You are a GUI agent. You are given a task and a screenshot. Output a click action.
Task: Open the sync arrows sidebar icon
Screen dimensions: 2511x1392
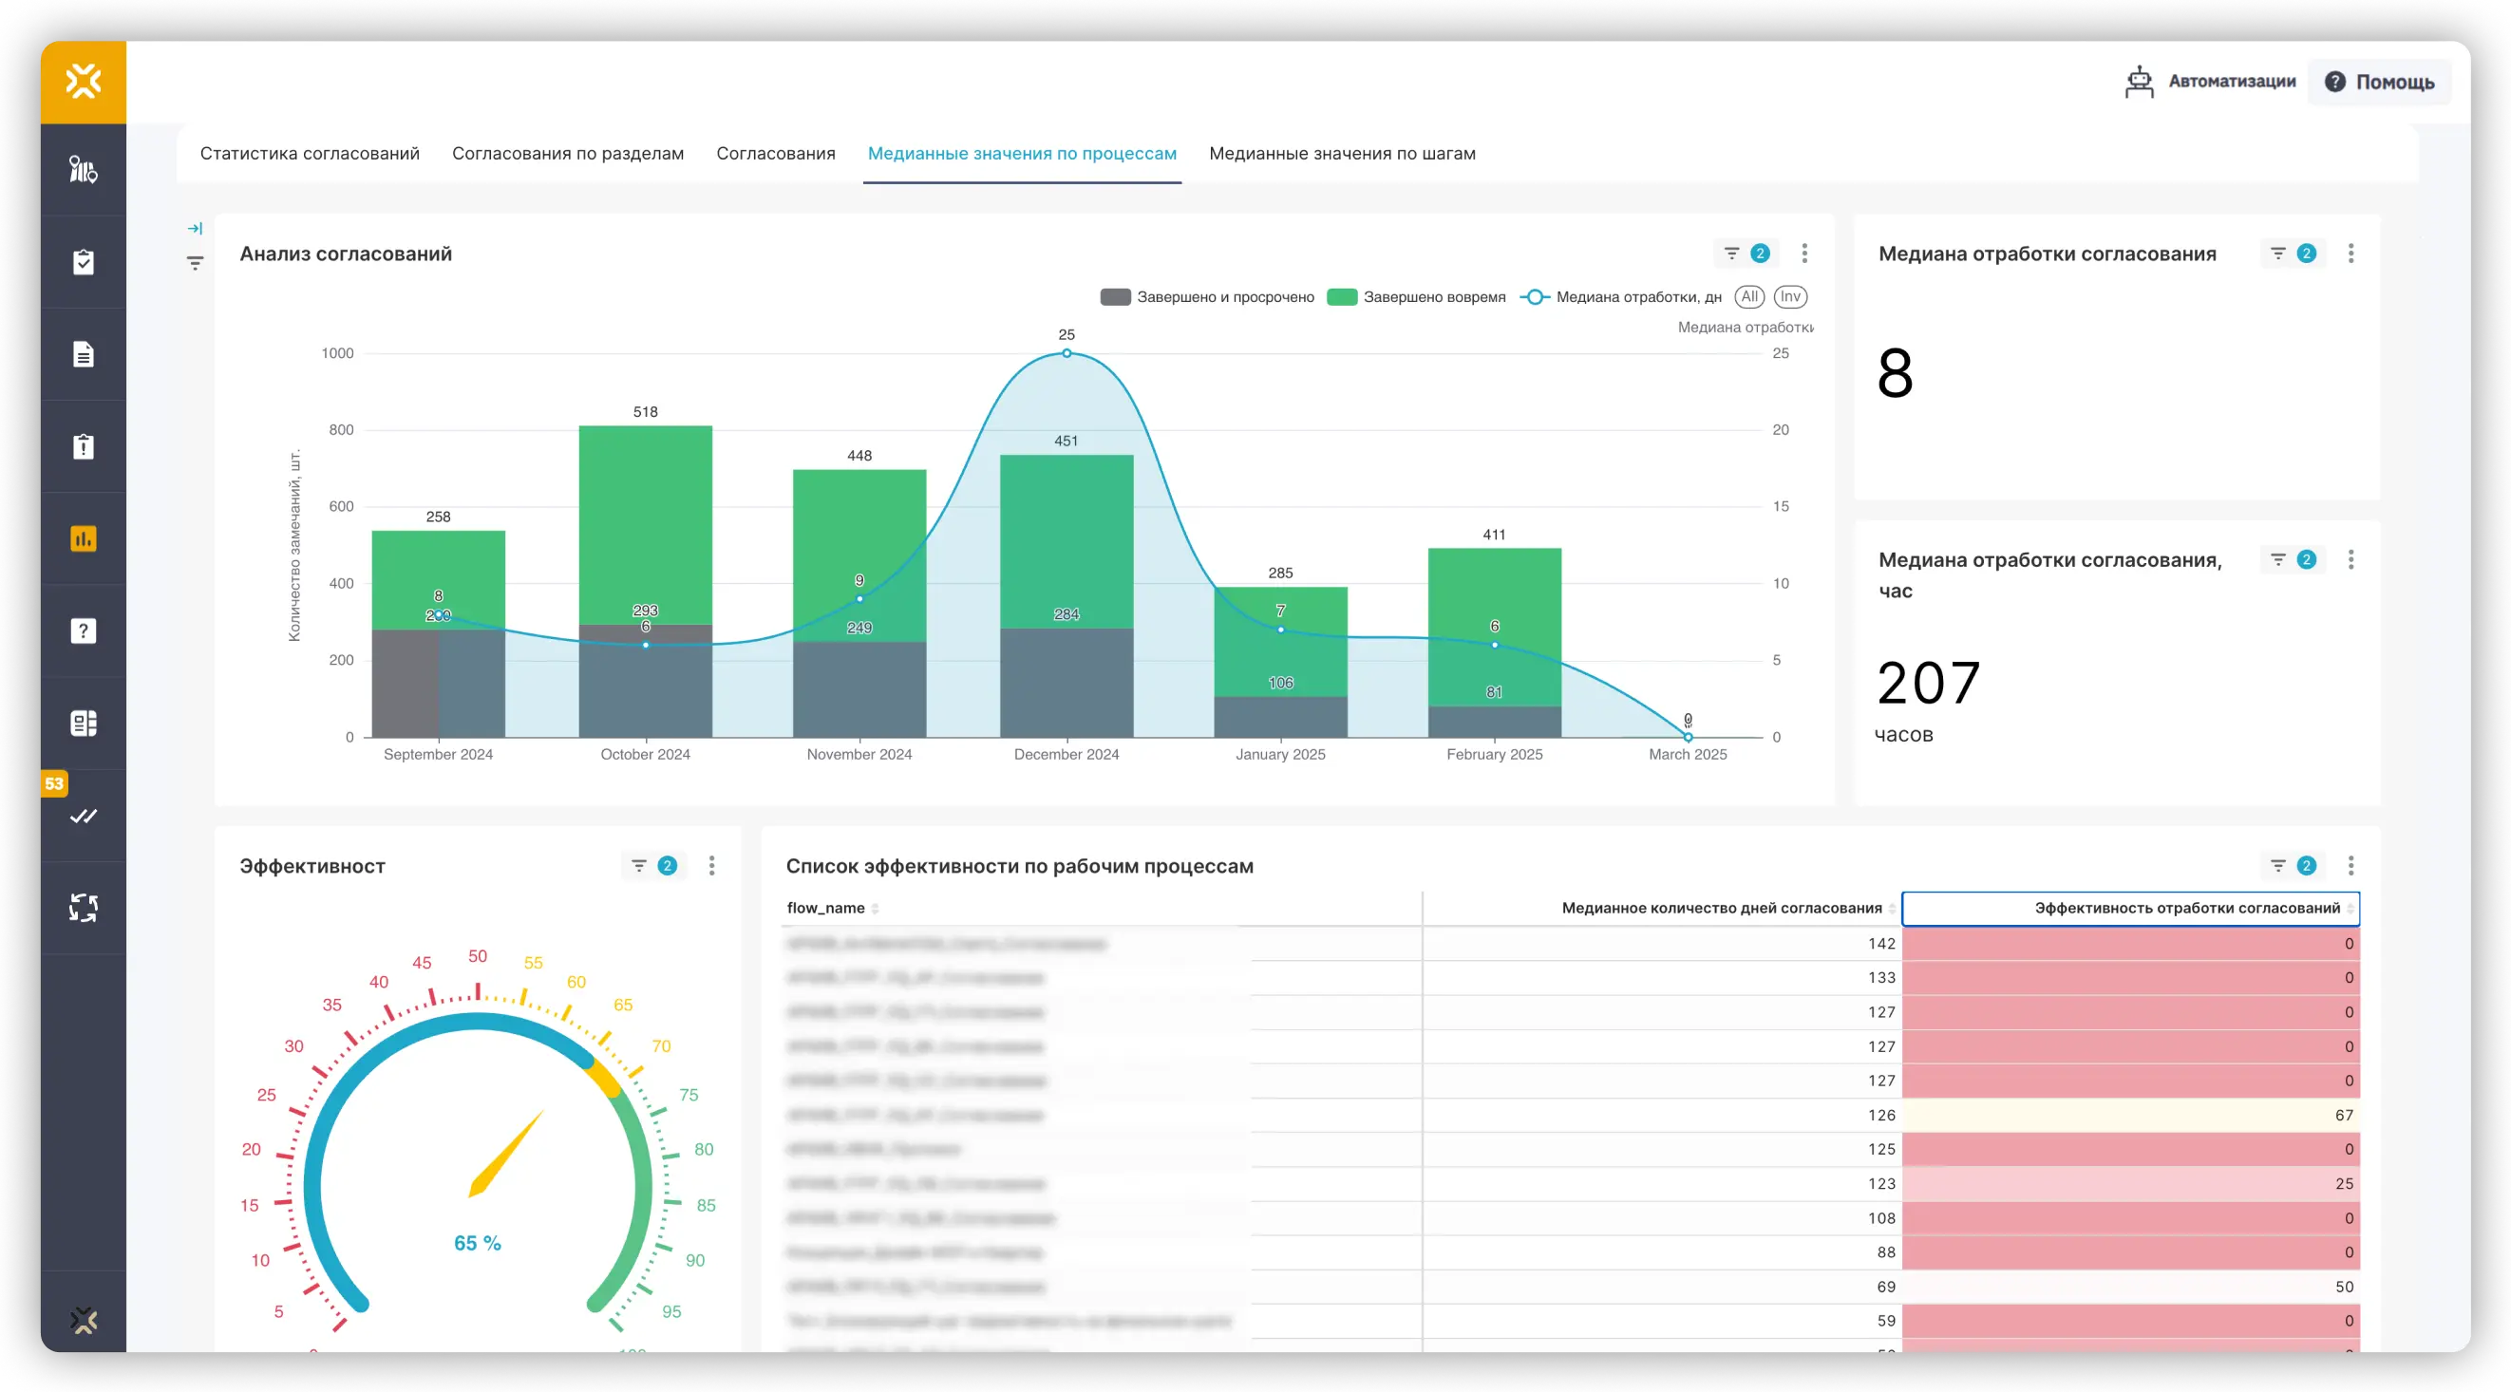point(83,908)
